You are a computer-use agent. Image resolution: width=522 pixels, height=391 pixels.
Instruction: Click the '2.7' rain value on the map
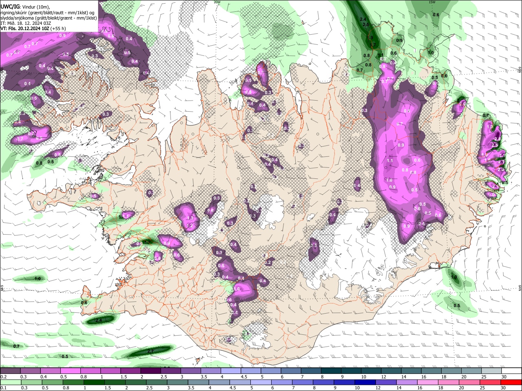tap(150, 351)
